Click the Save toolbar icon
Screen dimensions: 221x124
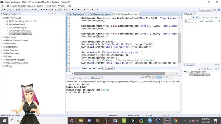tap(7, 10)
